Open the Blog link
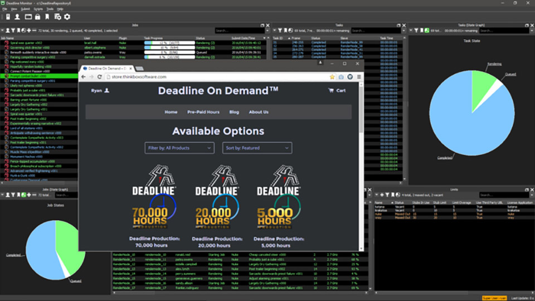 pyautogui.click(x=234, y=112)
